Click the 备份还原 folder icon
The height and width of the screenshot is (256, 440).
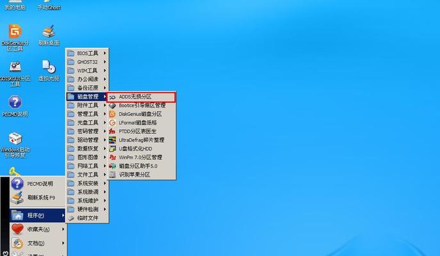click(71, 88)
